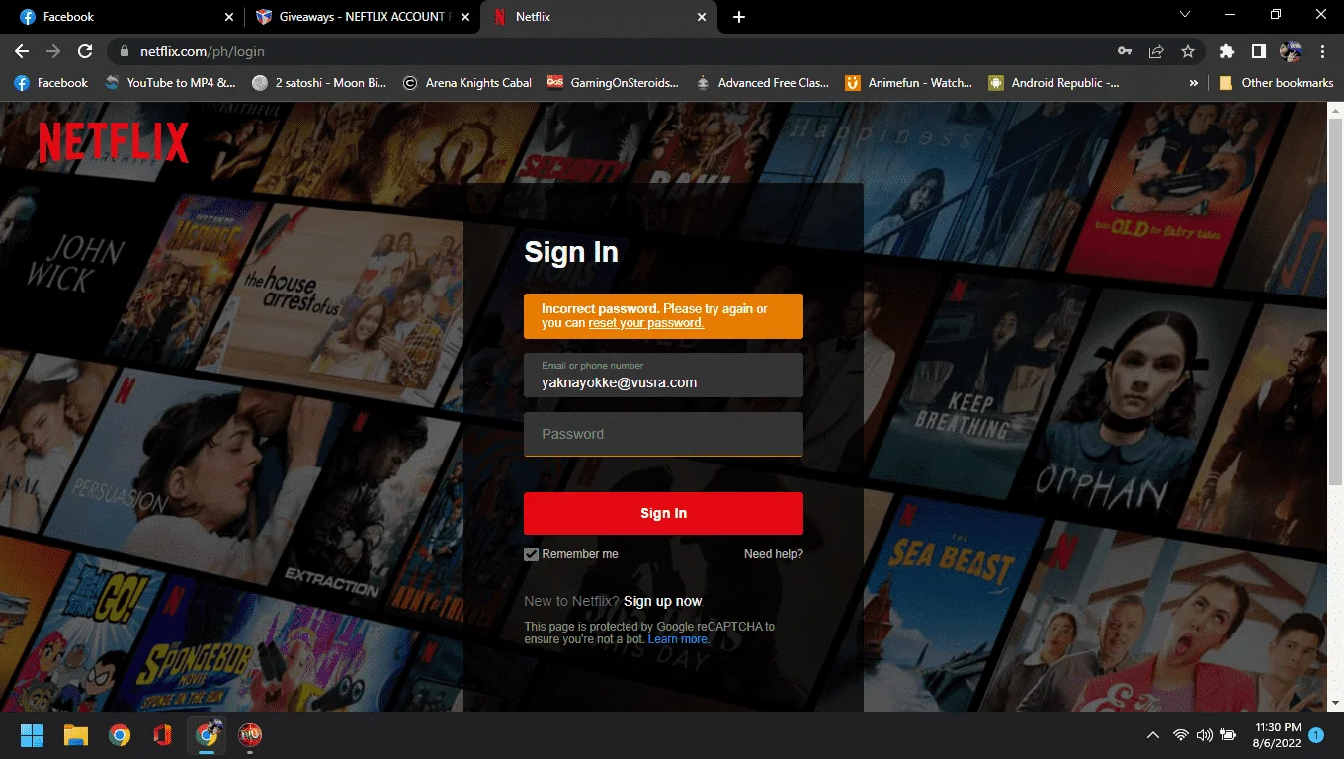Click the Netflix logo on the page
This screenshot has height=759, width=1344.
point(114,143)
